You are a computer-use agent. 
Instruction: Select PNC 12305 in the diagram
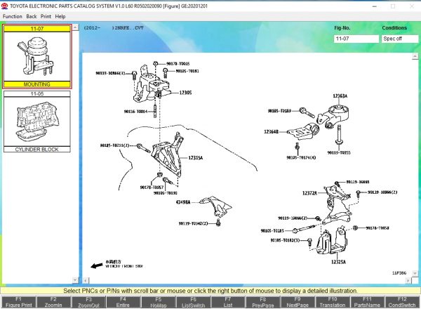pos(185,93)
